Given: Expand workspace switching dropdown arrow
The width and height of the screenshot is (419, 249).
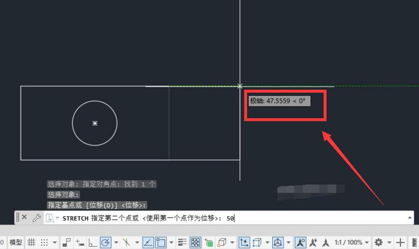Looking at the screenshot, I should pyautogui.click(x=390, y=243).
